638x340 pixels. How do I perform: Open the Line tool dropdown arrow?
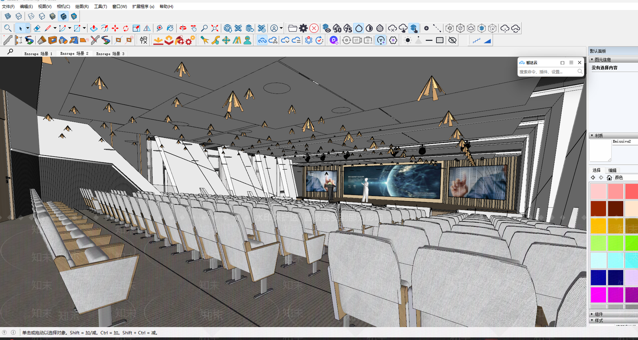55,28
